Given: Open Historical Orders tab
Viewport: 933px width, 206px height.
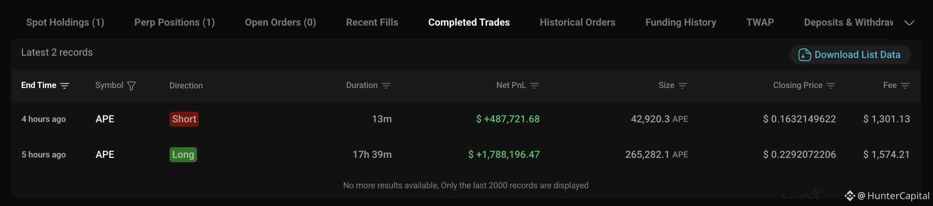Looking at the screenshot, I should 578,22.
